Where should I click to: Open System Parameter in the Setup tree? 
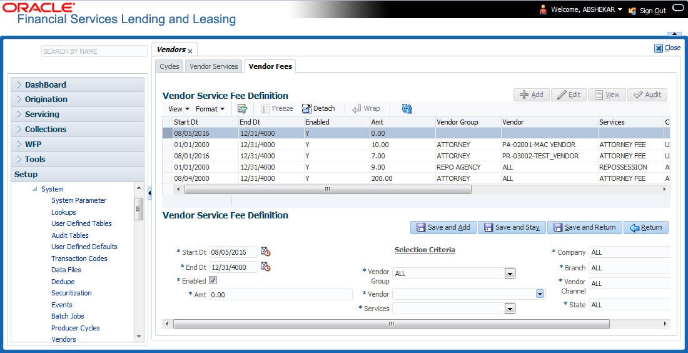click(79, 200)
